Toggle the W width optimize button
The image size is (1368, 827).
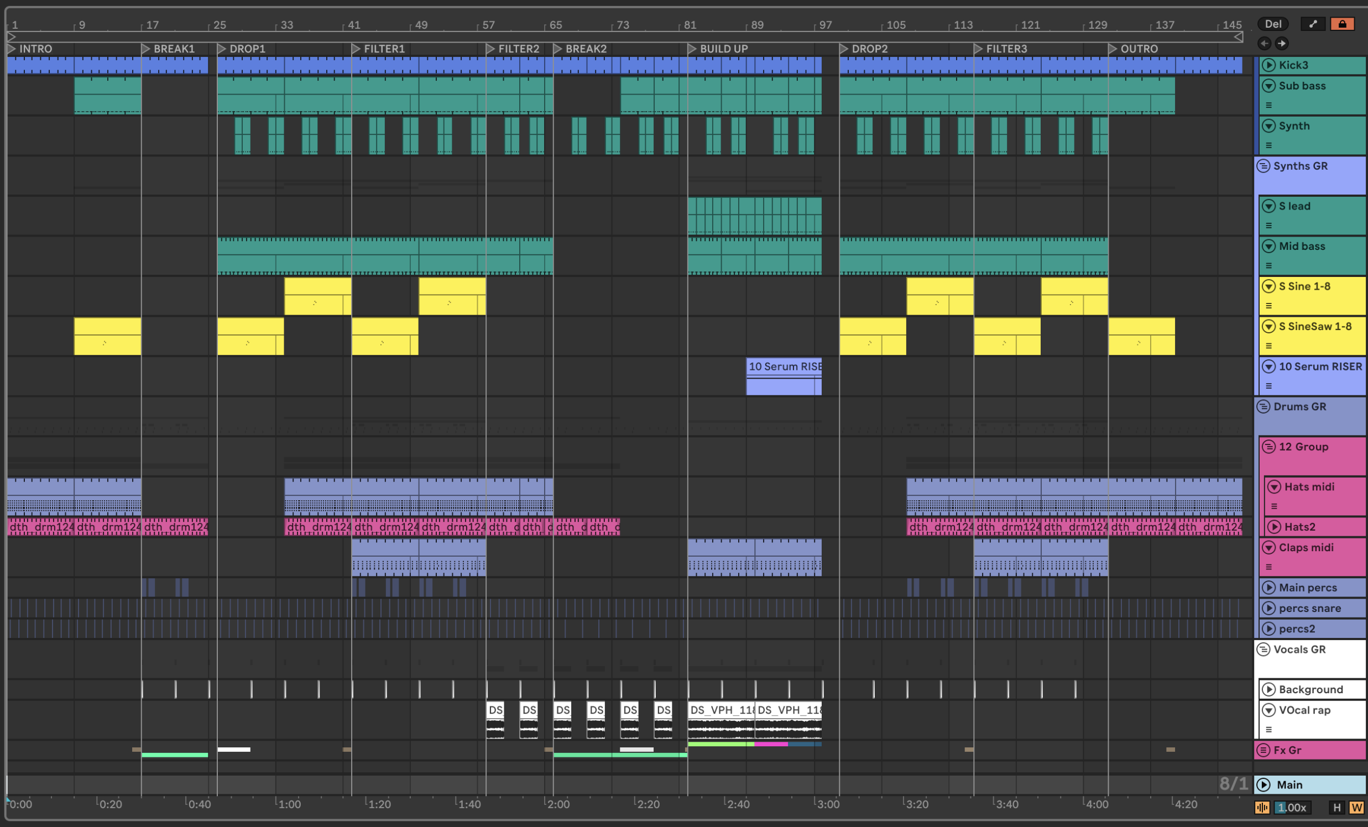coord(1356,808)
